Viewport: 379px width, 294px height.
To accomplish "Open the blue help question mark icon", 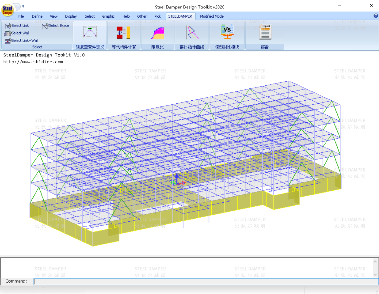I will 376,16.
